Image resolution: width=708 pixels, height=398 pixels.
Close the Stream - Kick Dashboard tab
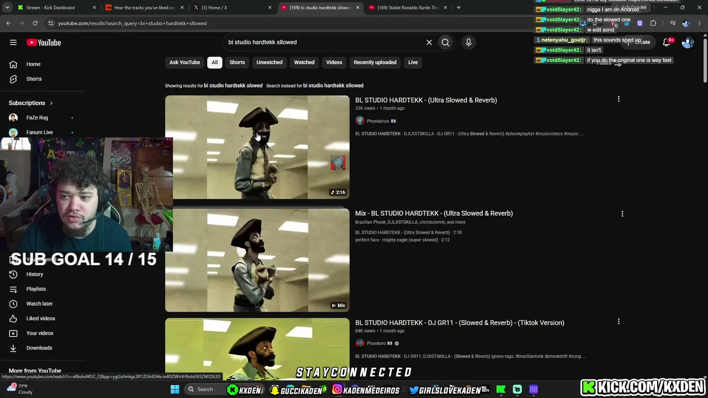coord(94,8)
